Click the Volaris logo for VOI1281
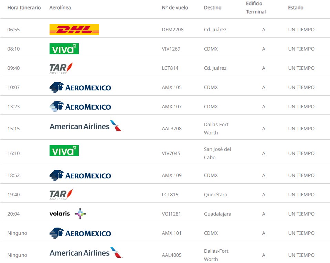 [67, 213]
